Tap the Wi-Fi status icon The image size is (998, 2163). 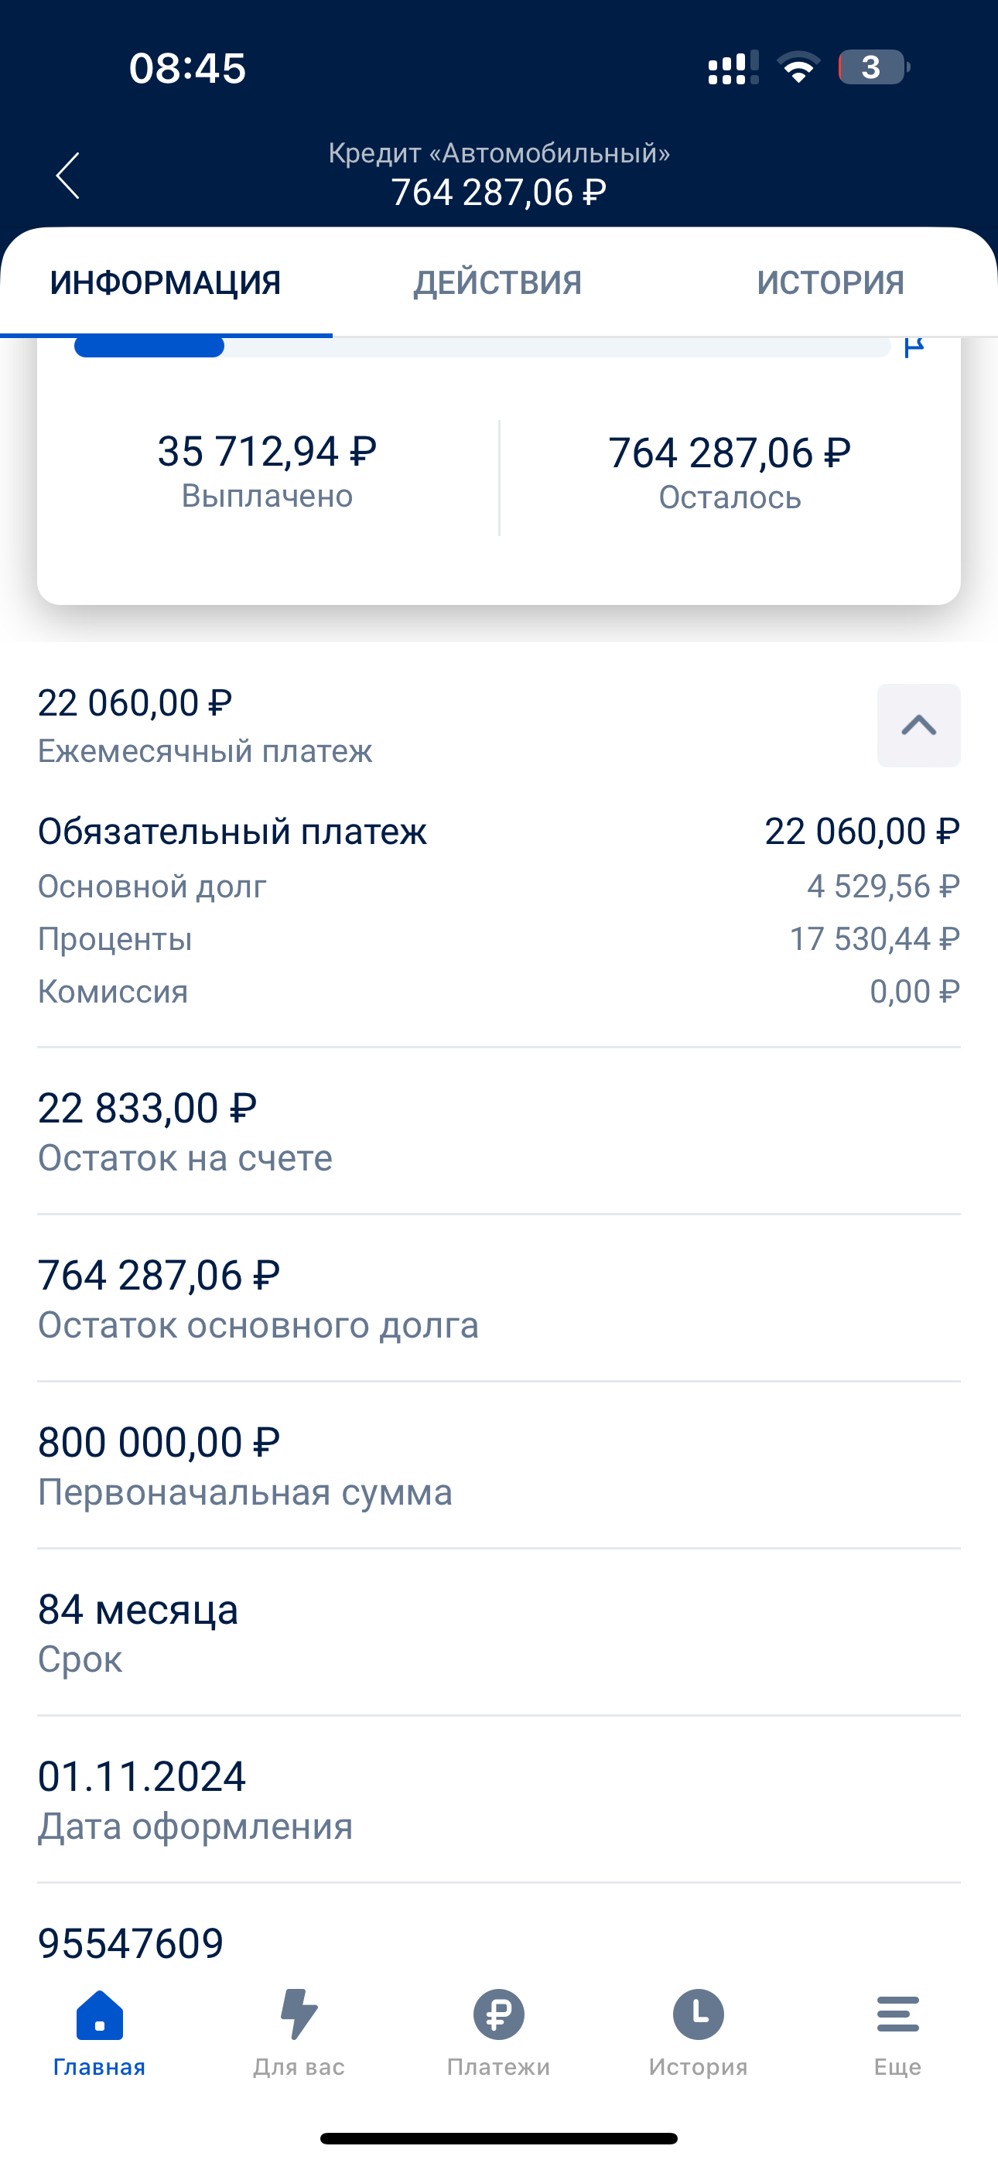tap(798, 67)
